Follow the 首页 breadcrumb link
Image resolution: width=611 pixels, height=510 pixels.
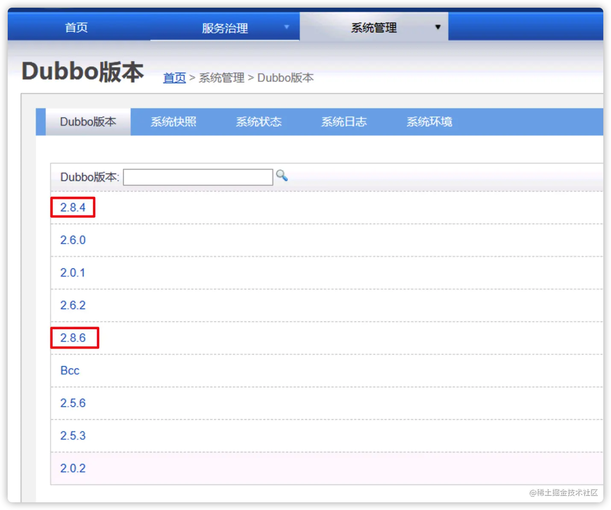point(174,78)
